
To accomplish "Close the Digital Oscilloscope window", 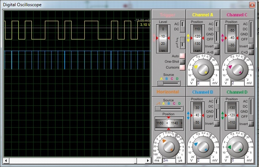I will [x=252, y=5].
